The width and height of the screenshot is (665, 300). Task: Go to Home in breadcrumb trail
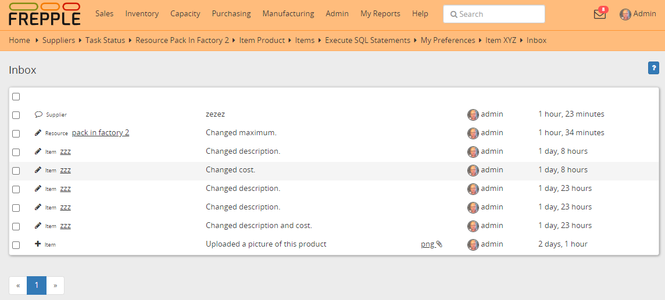click(19, 41)
